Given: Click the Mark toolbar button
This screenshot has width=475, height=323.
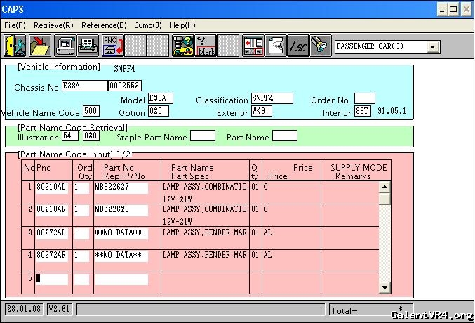Looking at the screenshot, I should point(206,46).
